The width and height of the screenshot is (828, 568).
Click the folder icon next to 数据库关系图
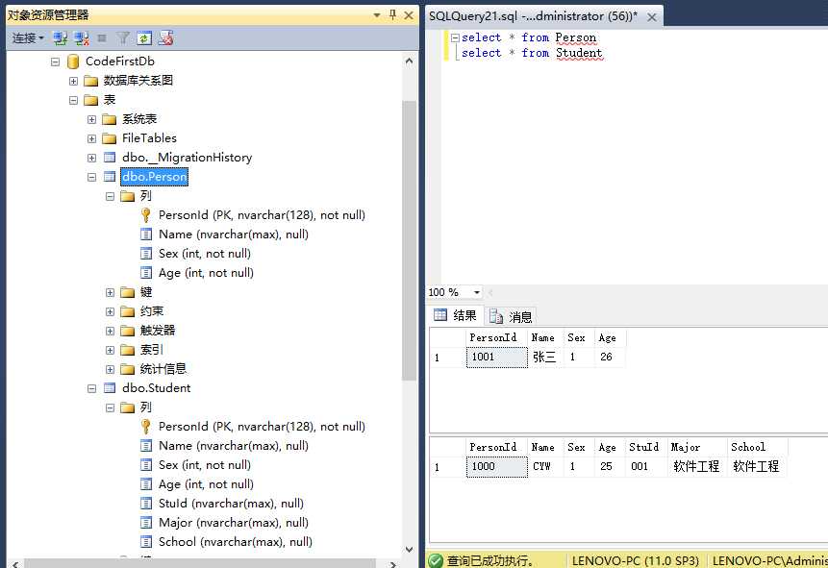point(91,81)
